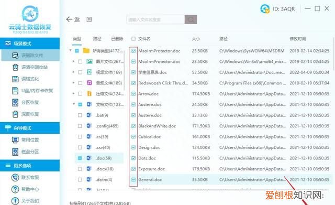Open the 向导模式 section header
This screenshot has width=335, height=205.
coord(30,128)
